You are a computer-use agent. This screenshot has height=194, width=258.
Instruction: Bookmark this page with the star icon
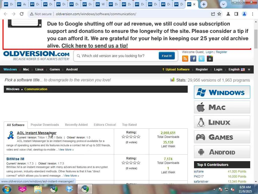(x=219, y=14)
